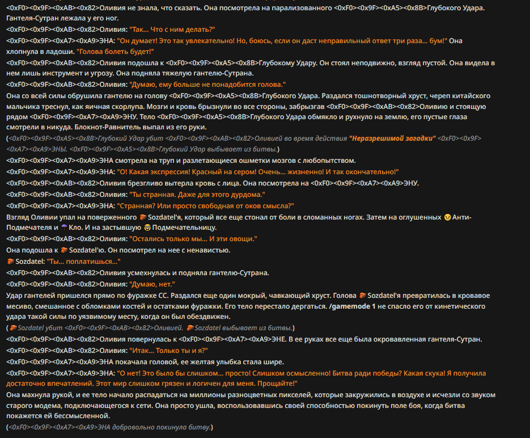Click the nerd face emoji before Подмечательницу
This screenshot has width=530, height=438.
coord(147,228)
